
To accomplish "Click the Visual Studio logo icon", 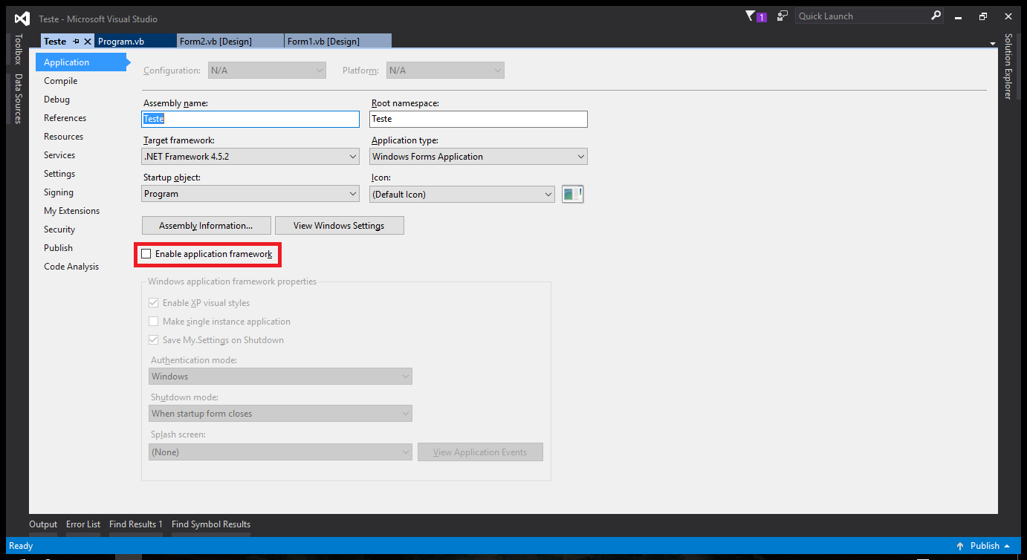I will coord(22,19).
